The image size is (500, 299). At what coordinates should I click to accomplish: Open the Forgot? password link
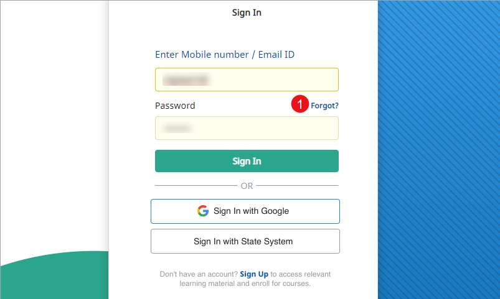(325, 106)
